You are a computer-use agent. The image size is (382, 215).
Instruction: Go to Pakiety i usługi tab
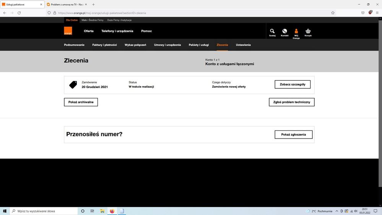coord(198,45)
